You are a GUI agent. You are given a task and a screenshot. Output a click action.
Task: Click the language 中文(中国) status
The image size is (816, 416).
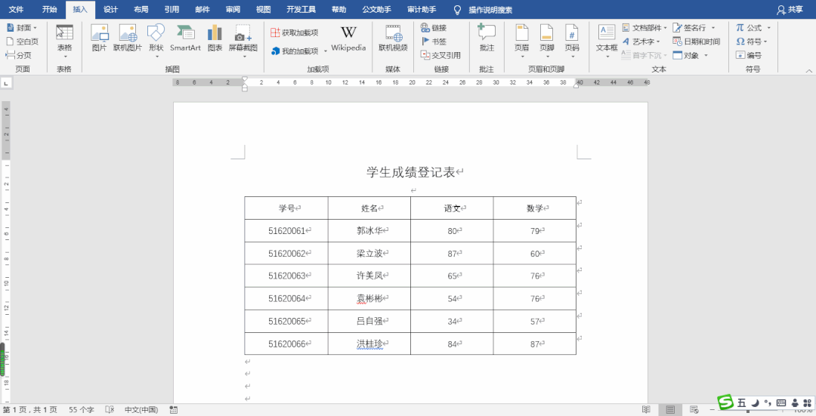(141, 410)
